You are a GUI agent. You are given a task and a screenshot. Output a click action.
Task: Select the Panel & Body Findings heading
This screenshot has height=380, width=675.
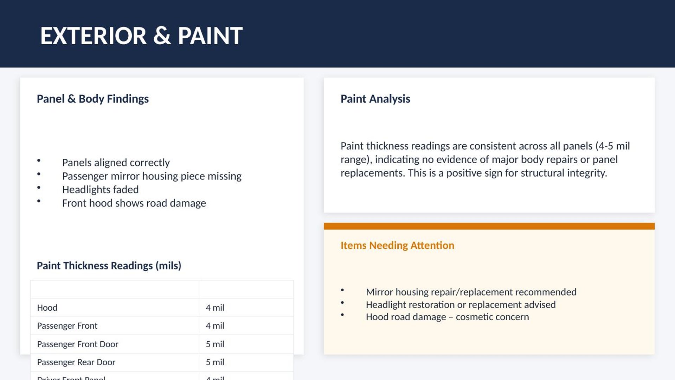click(93, 99)
